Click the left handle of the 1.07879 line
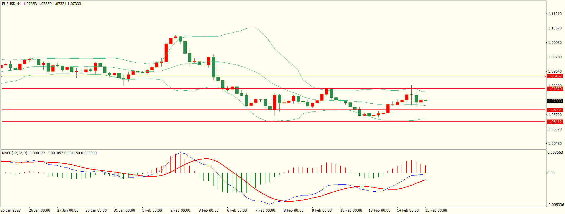Viewport: 565px width, 214px height. click(1, 89)
